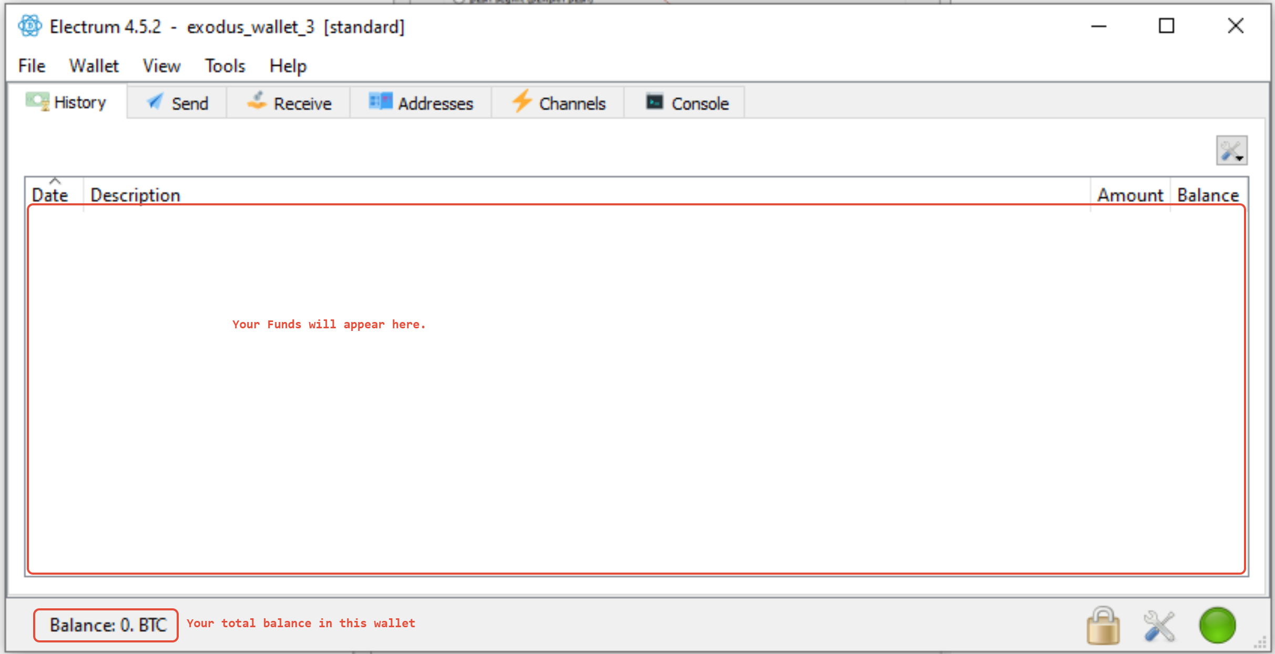Open the Tools menu
The image size is (1275, 654).
[225, 66]
